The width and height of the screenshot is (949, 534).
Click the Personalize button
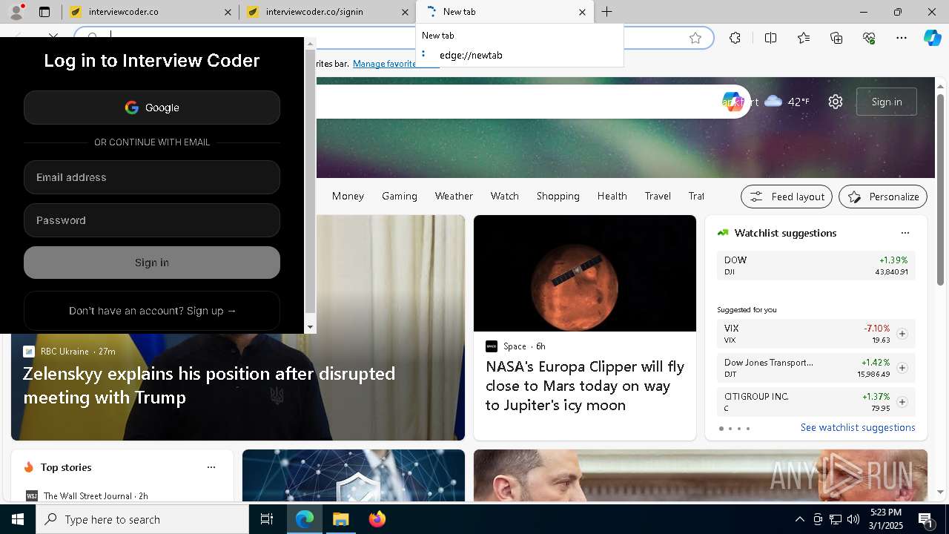(x=882, y=197)
